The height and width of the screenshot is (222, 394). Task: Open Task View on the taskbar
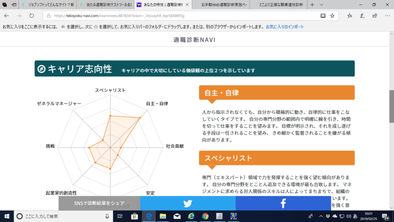point(120,216)
